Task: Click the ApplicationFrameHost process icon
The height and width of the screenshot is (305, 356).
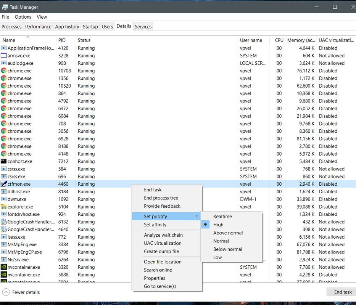Action: point(4,48)
